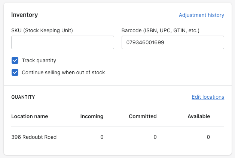Image resolution: width=235 pixels, height=158 pixels.
Task: Click the Barcode (ISBN, UPC, GTIN, etc.) label
Action: [x=160, y=30]
